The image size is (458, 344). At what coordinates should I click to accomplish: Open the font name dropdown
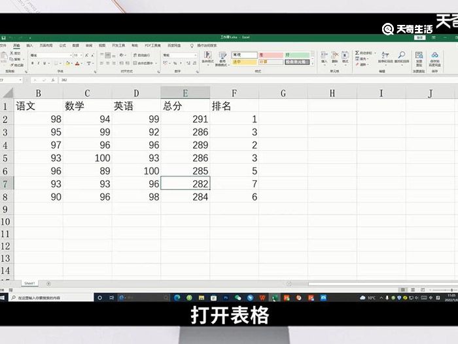click(71, 55)
